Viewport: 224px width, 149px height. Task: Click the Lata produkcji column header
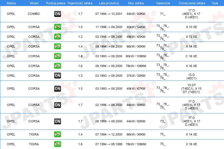click(109, 3)
